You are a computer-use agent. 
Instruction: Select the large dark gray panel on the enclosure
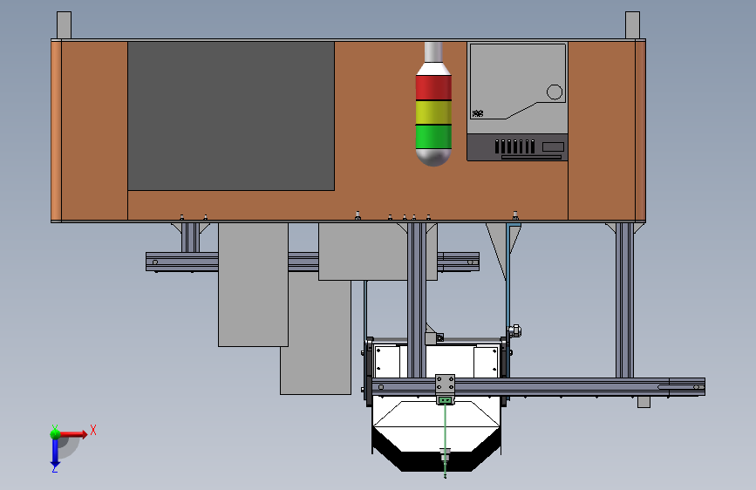231,116
